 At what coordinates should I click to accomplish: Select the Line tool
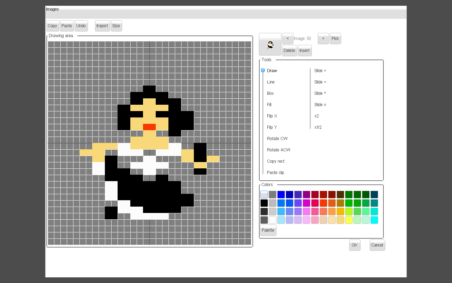coord(271,82)
